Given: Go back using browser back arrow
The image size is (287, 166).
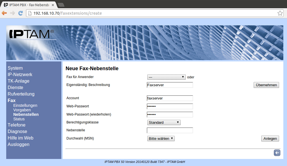Looking at the screenshot, I should [x=4, y=13].
